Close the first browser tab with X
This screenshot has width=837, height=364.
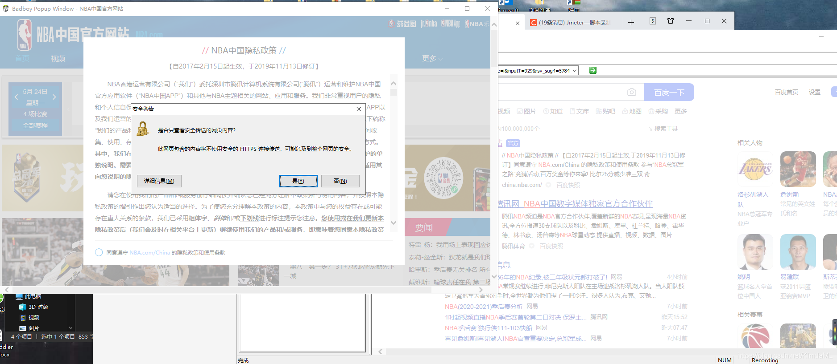[x=518, y=23]
